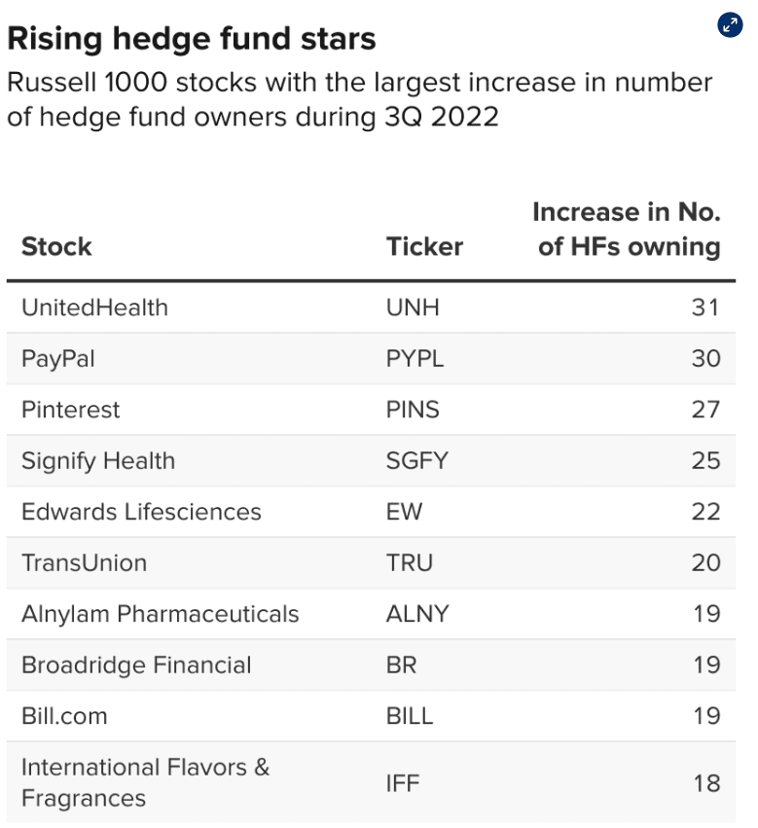Viewport: 758px width, 828px height.
Task: Select the Pinterest row name
Action: coord(71,410)
